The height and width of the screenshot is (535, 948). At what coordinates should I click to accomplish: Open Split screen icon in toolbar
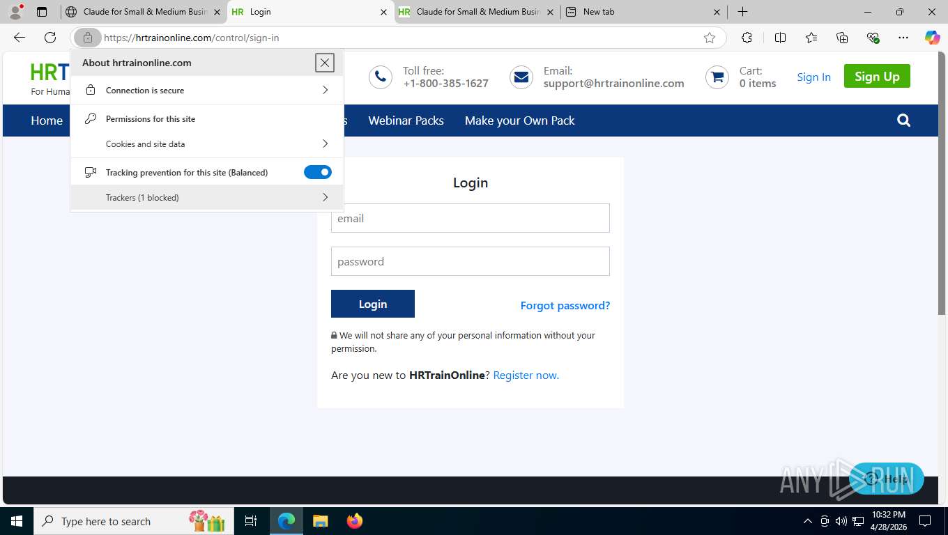click(781, 38)
